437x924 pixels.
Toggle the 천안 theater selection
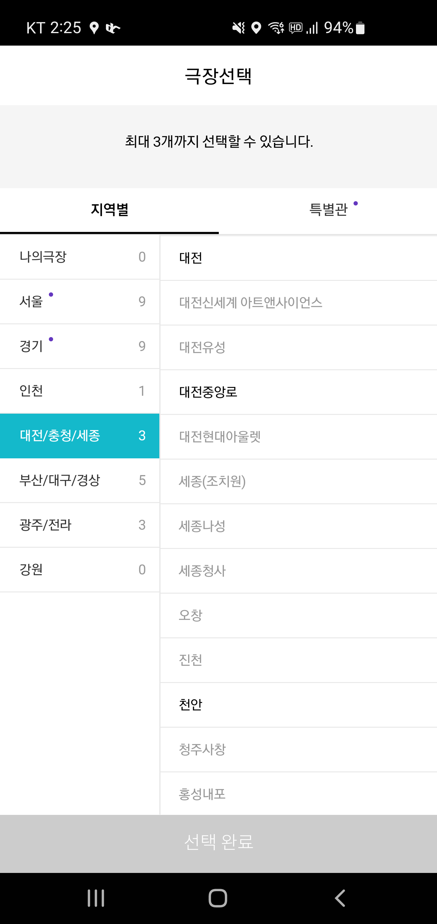298,705
